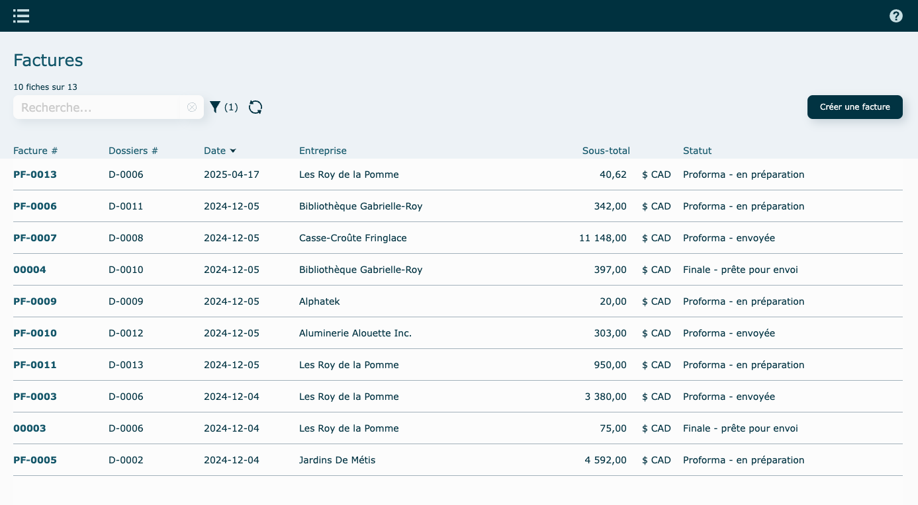Image resolution: width=918 pixels, height=505 pixels.
Task: Select the Alphatek company row
Action: [x=320, y=301]
